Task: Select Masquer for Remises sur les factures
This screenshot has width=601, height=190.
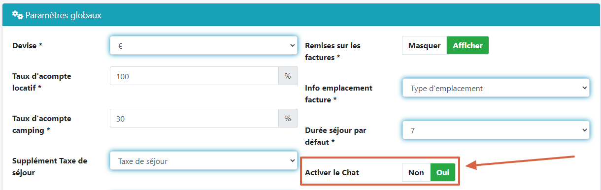Action: pyautogui.click(x=424, y=46)
